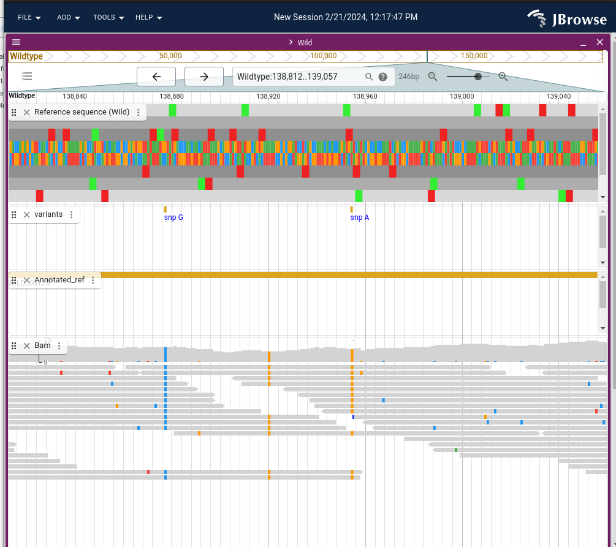Close the Bam track
This screenshot has height=547, width=616.
[x=27, y=346]
